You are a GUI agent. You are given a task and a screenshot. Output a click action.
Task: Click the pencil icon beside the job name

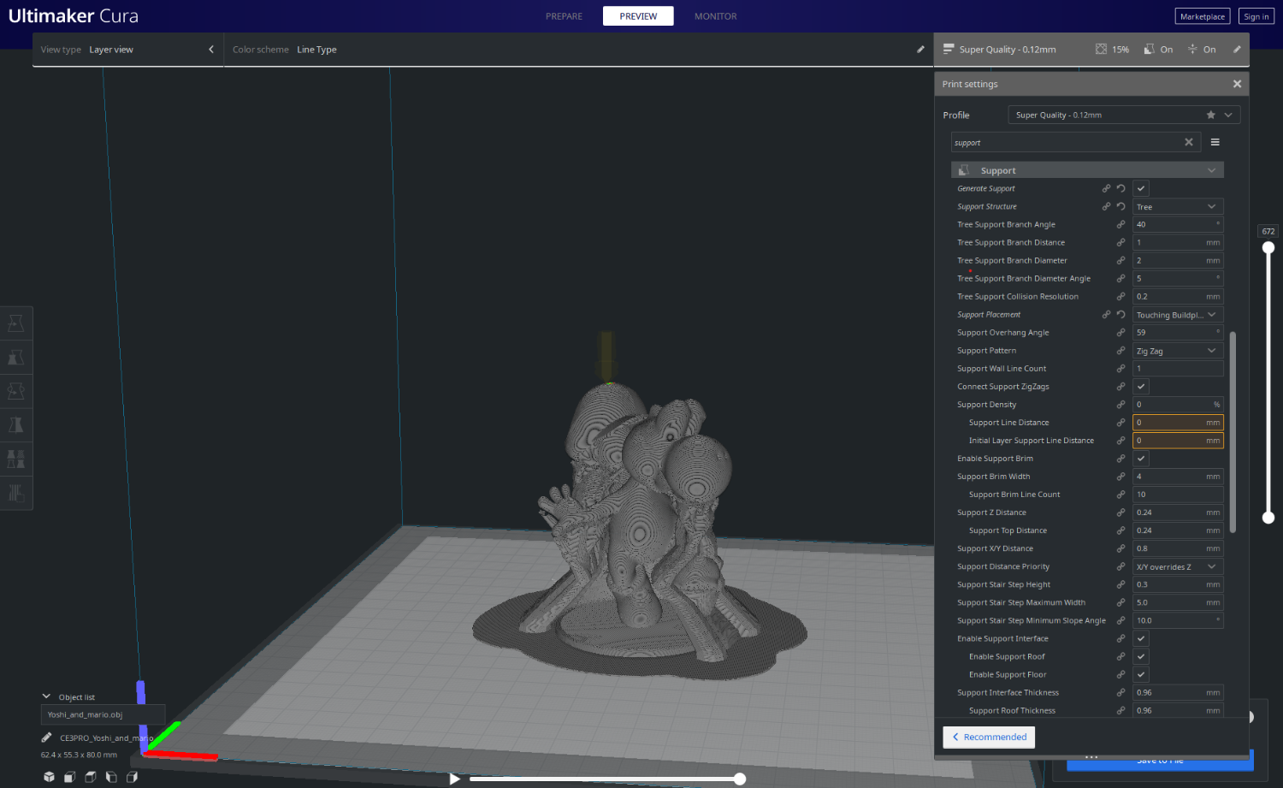pos(46,738)
